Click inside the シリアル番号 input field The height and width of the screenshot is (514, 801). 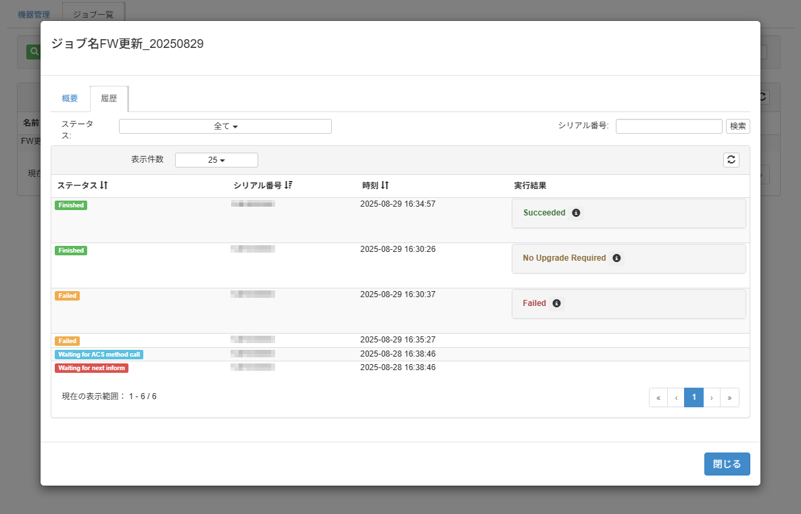click(x=668, y=126)
